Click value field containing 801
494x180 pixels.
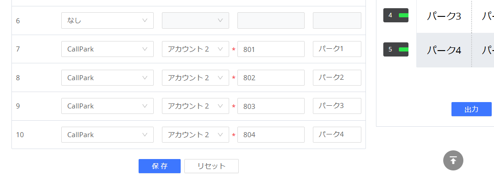[271, 49]
